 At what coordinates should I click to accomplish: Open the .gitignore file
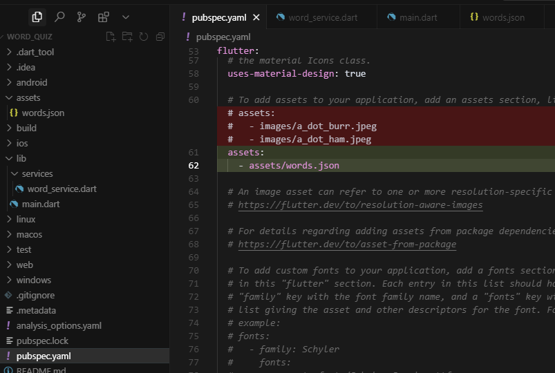coord(85,296)
